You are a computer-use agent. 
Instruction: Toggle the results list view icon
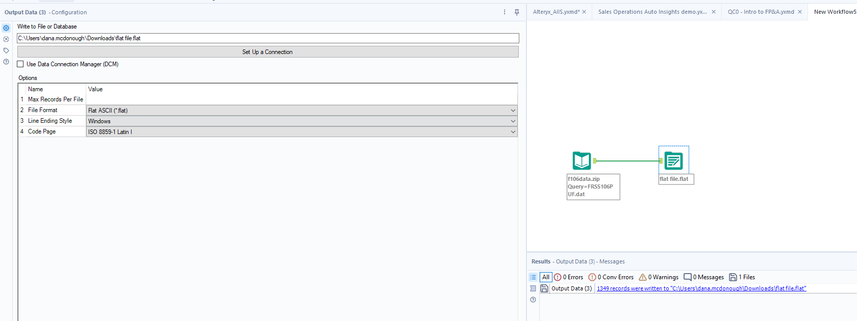(533, 277)
